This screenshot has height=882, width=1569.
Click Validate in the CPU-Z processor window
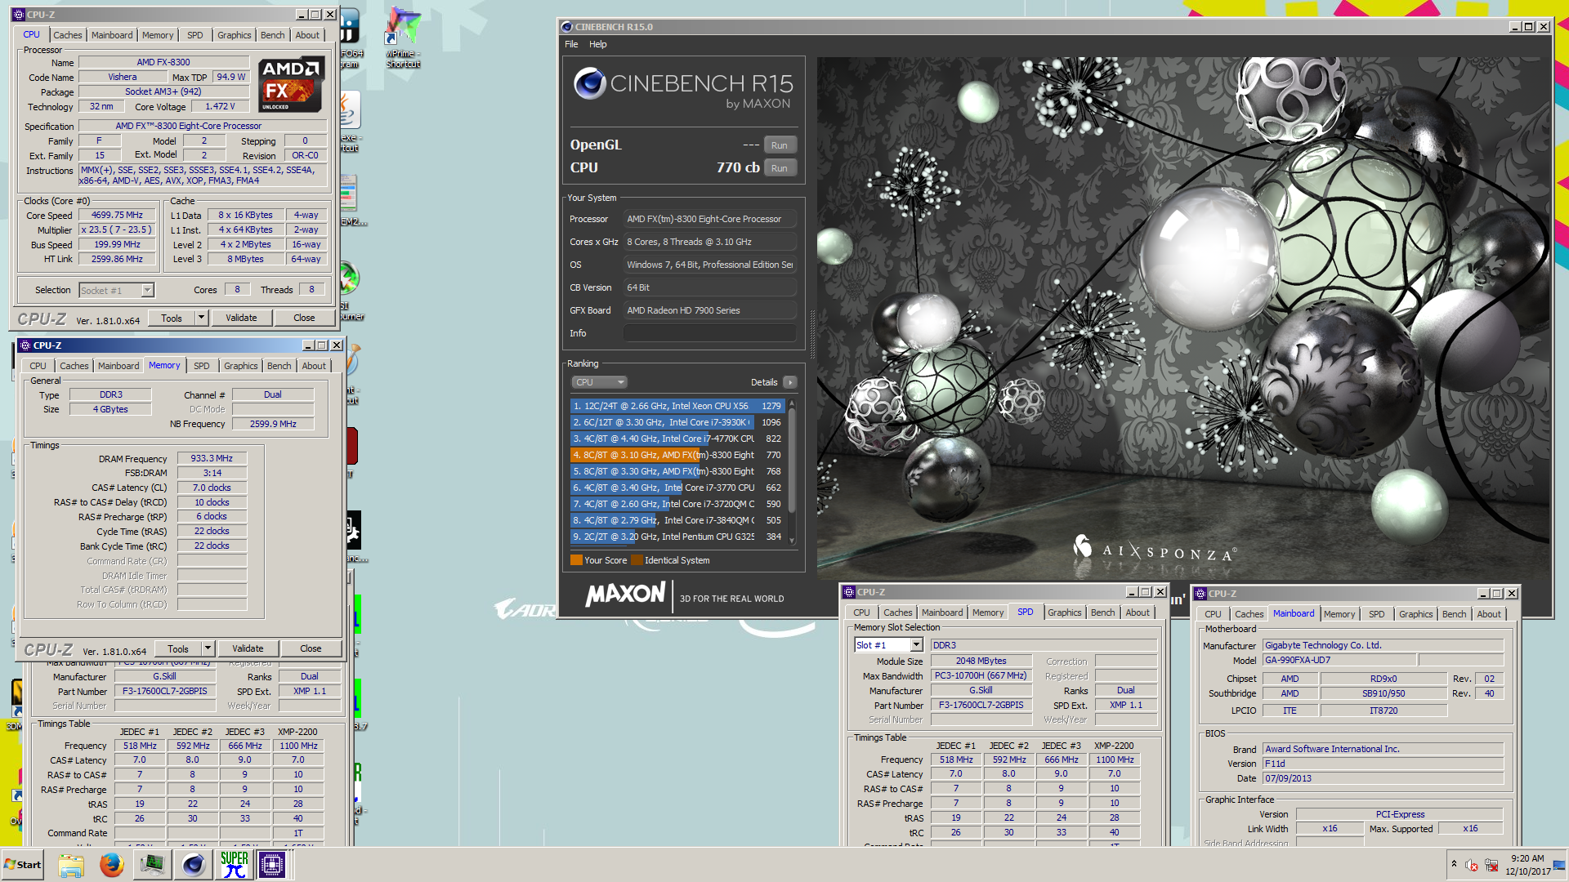click(x=241, y=318)
